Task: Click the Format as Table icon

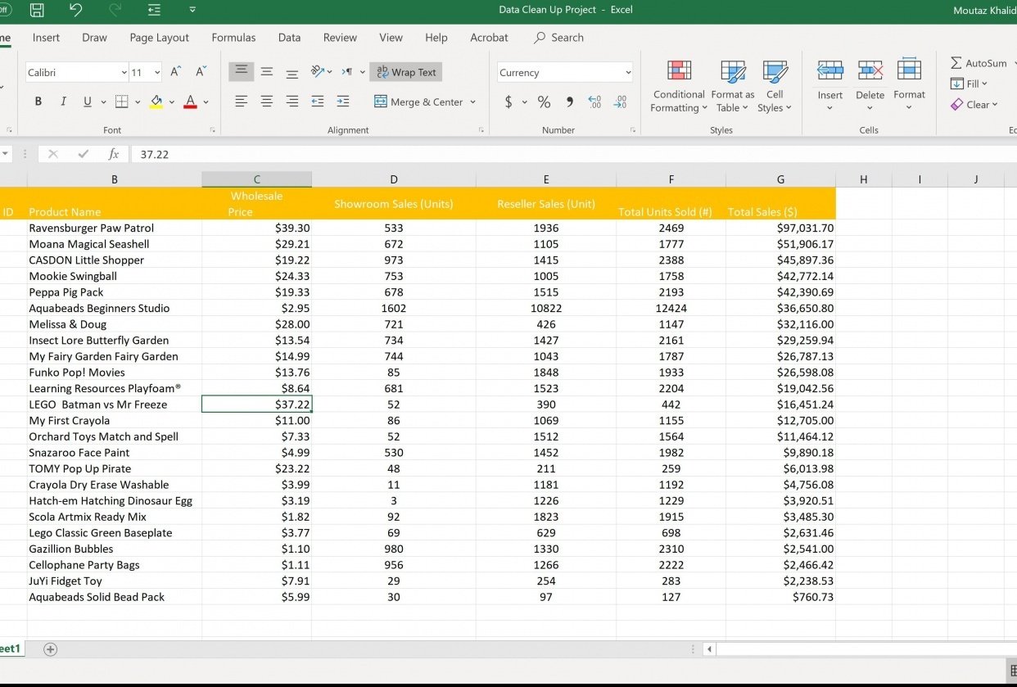Action: (x=732, y=72)
